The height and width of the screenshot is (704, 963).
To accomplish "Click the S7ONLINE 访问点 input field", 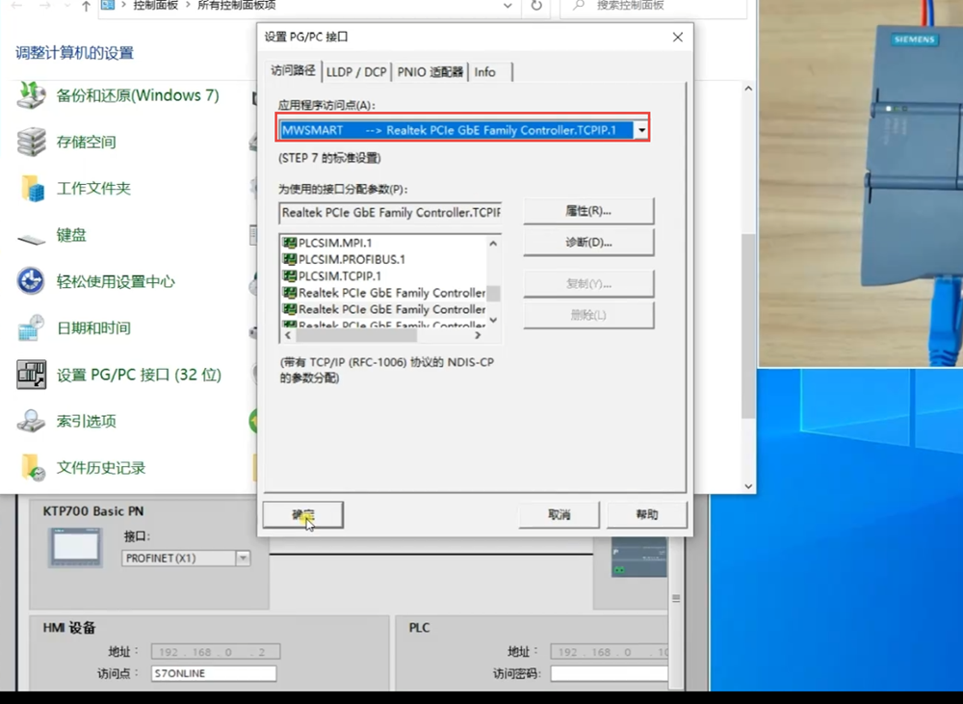I will click(213, 674).
